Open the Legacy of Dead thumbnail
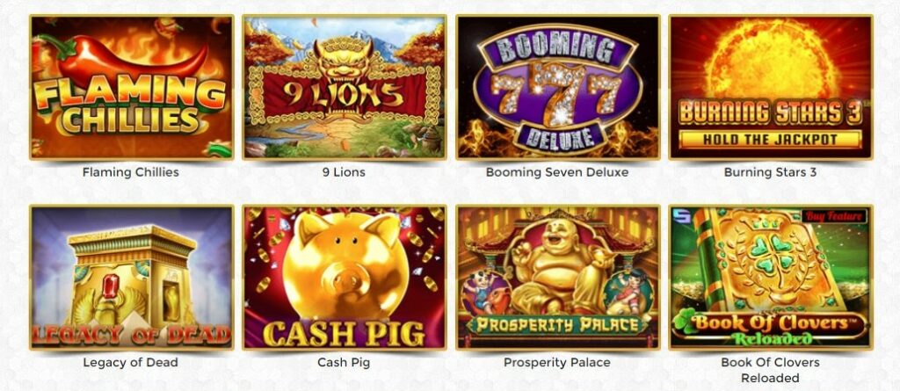 click(132, 278)
